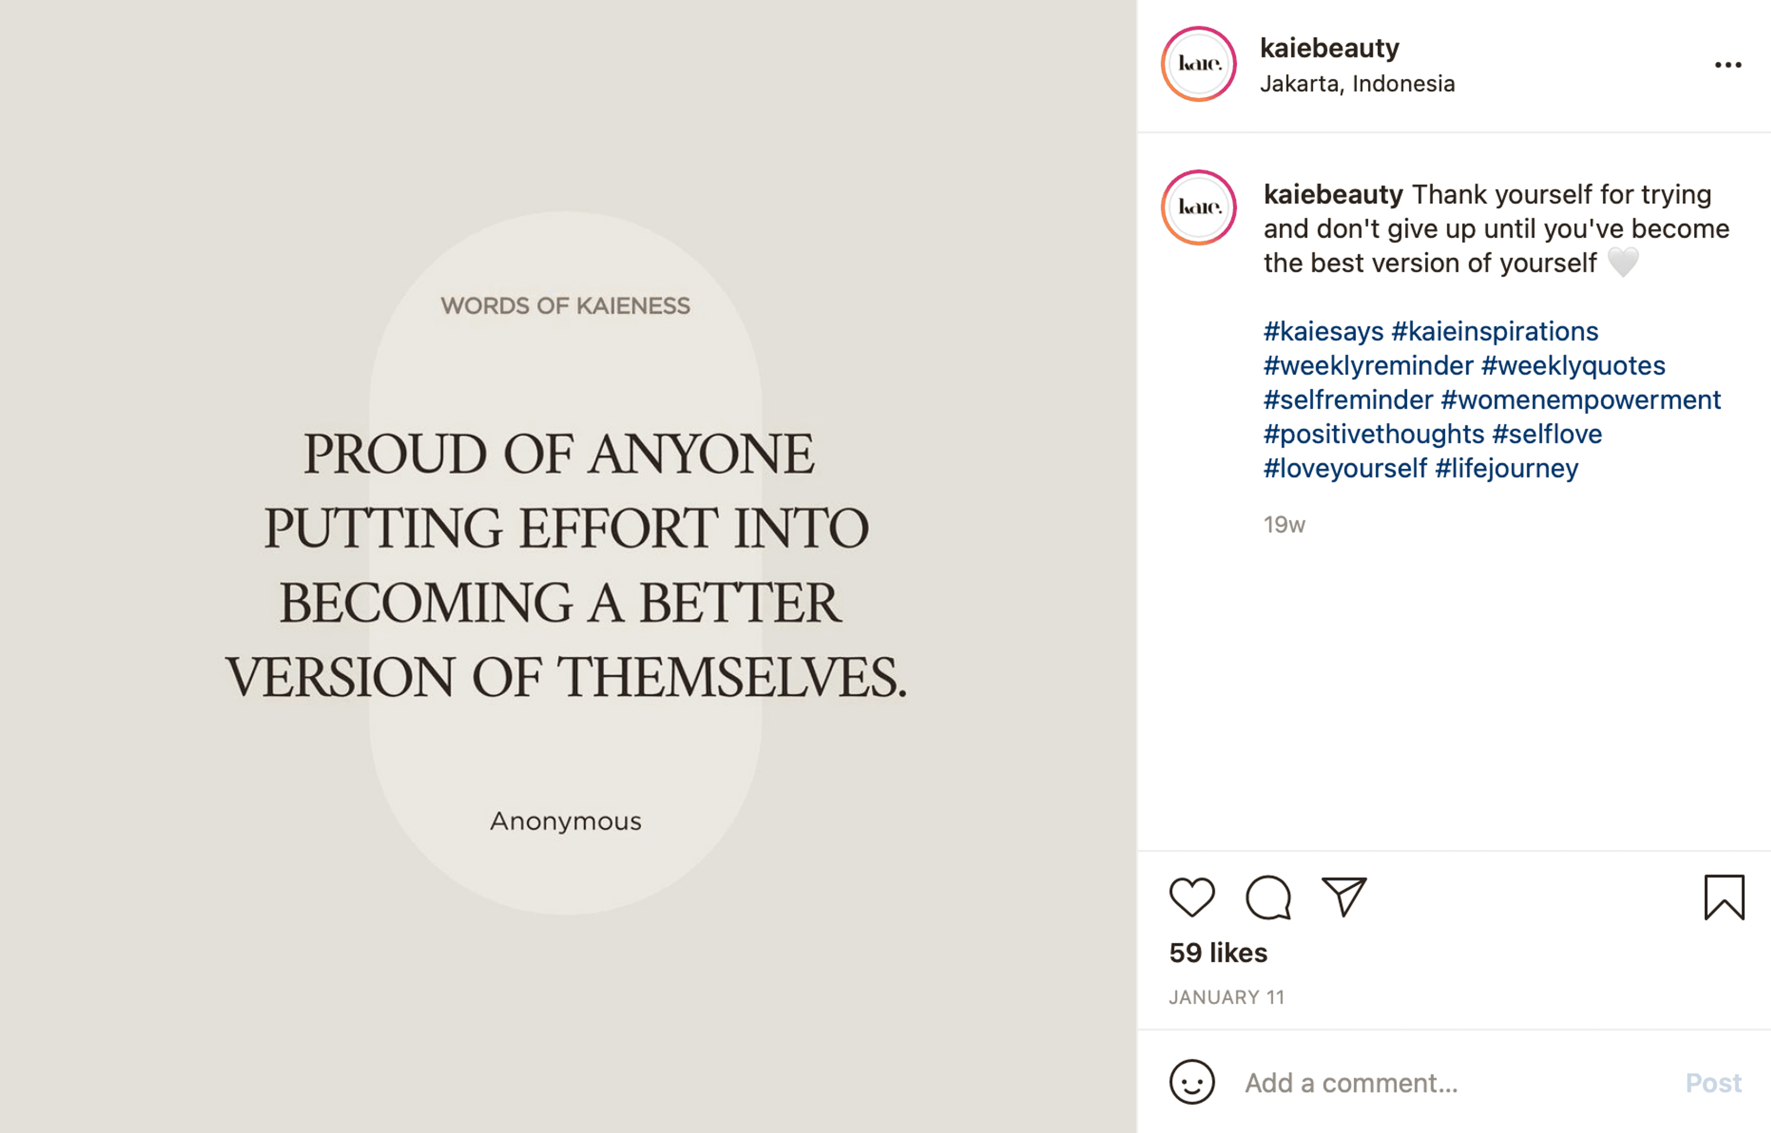Open the #selflove hashtag
Viewport: 1771px width, 1133px height.
pyautogui.click(x=1546, y=434)
